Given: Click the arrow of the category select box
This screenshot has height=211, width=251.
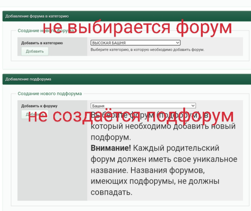Looking at the screenshot, I should [x=177, y=43].
